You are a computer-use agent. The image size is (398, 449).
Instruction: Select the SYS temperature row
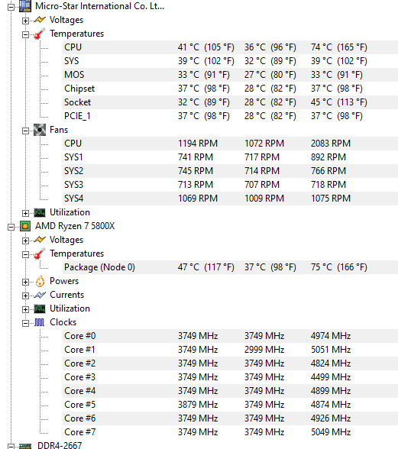pos(230,61)
